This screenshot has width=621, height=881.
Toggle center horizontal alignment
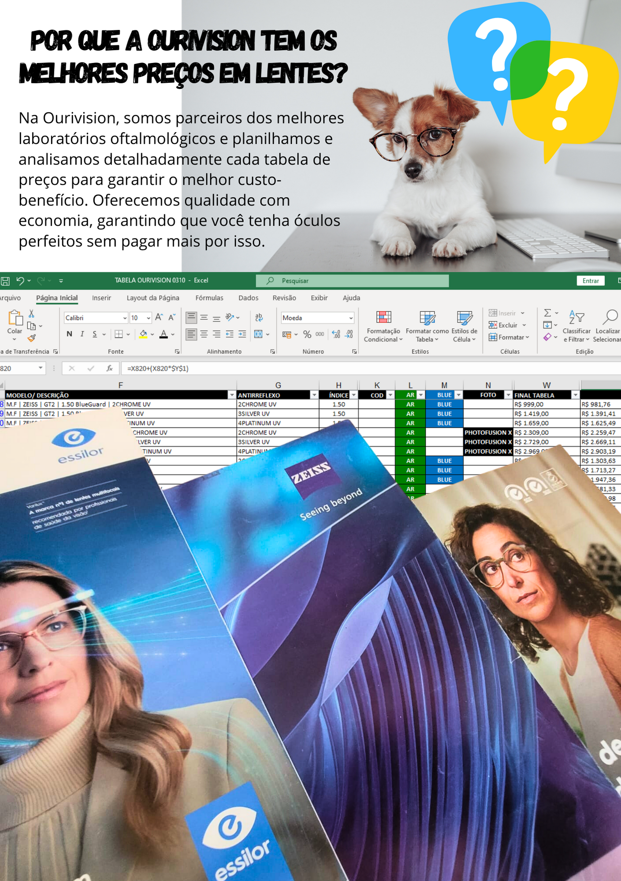pyautogui.click(x=204, y=334)
